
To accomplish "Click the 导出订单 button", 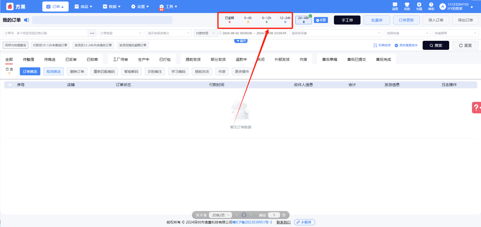I will 465,20.
